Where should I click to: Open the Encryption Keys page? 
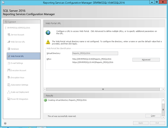tap(17, 78)
